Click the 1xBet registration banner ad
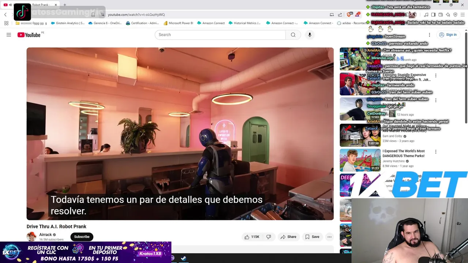The image size is (468, 263). click(x=86, y=252)
